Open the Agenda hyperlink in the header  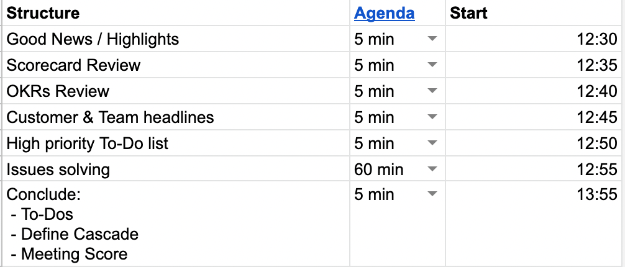(384, 13)
